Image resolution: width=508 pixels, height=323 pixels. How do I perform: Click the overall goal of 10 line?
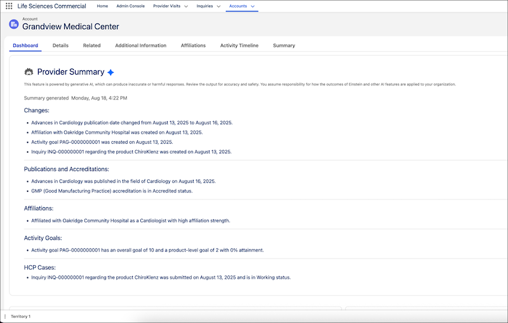pos(147,250)
